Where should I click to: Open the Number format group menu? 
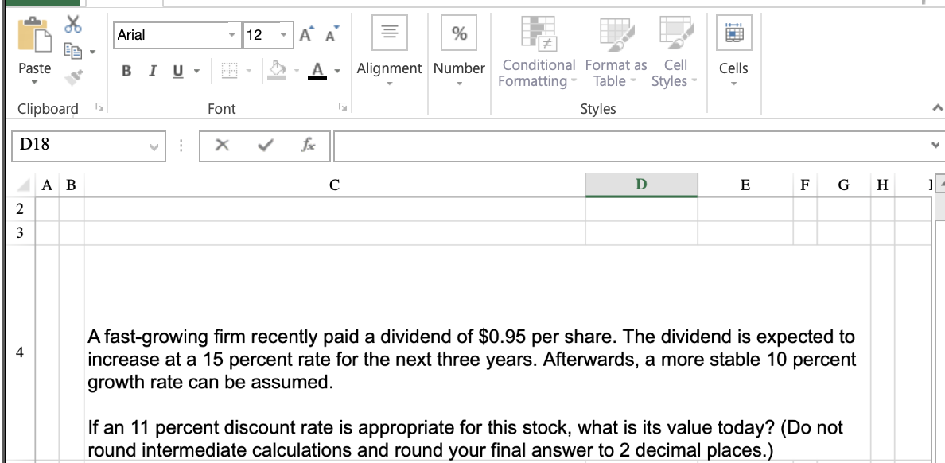[459, 52]
